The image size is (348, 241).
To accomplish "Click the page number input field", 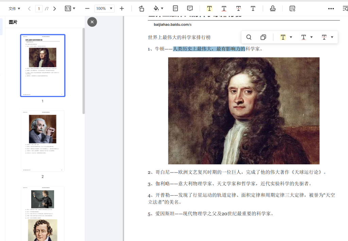I will click(x=39, y=8).
